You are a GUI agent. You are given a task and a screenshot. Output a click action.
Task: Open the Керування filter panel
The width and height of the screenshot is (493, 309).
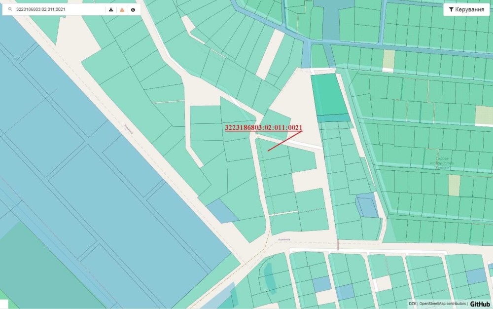(x=466, y=9)
